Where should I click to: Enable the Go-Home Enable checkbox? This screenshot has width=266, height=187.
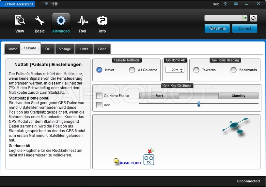[99, 96]
